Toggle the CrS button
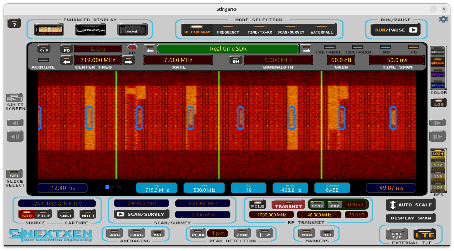454x251 pixels. point(44,49)
